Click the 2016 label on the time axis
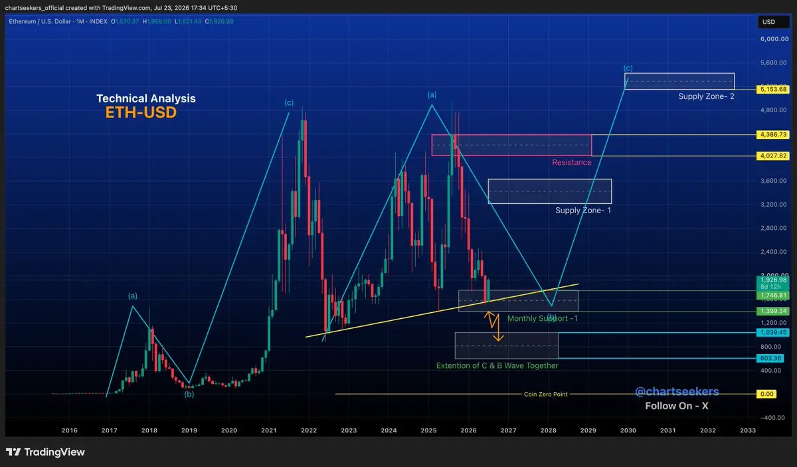Viewport: 797px width, 467px height. [70, 430]
